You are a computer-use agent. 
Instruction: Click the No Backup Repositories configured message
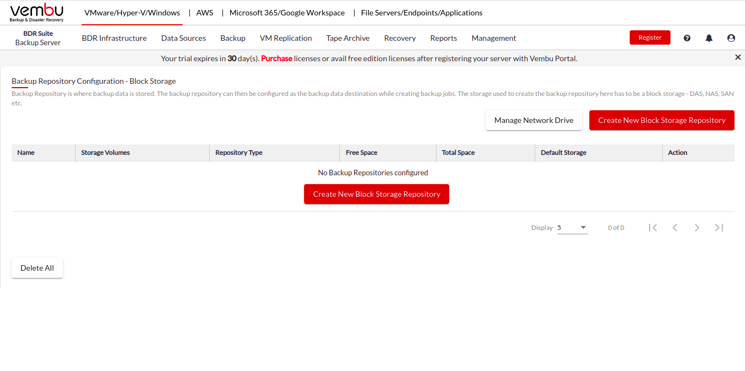click(373, 173)
